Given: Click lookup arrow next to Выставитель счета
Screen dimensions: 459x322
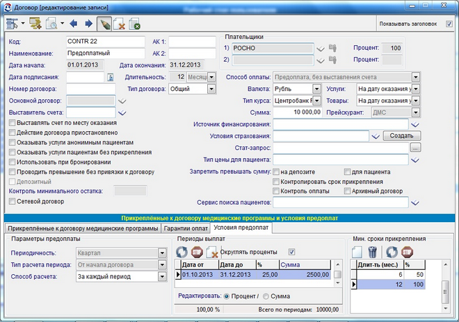Looking at the screenshot, I should click(x=122, y=113).
